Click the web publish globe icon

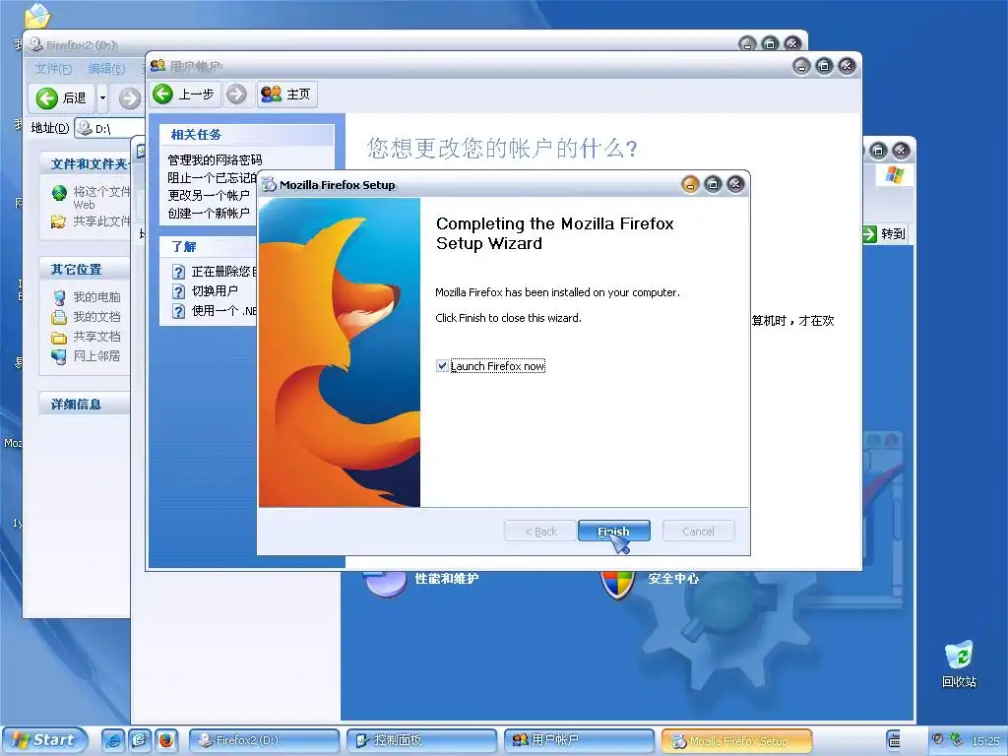click(59, 192)
